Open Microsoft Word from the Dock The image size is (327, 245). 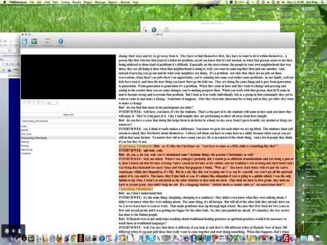pyautogui.click(x=208, y=238)
